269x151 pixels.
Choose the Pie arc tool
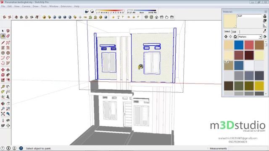click(x=8, y=63)
